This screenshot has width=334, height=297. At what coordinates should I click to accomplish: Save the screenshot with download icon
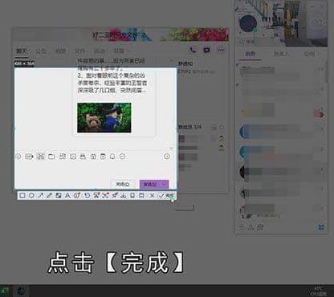coord(124,196)
